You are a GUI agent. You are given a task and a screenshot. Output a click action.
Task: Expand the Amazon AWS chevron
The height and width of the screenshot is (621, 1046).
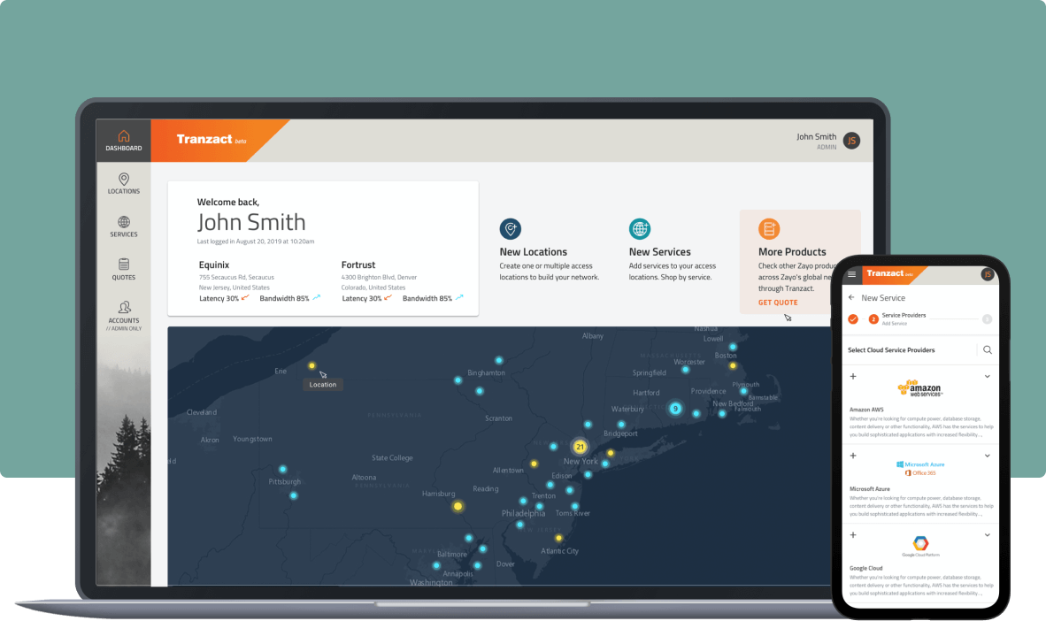988,376
